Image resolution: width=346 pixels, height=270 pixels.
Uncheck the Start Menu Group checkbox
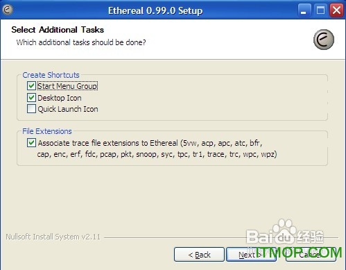pos(31,86)
